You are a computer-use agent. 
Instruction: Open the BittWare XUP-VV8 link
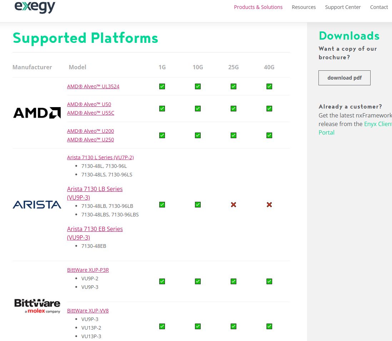coord(88,311)
